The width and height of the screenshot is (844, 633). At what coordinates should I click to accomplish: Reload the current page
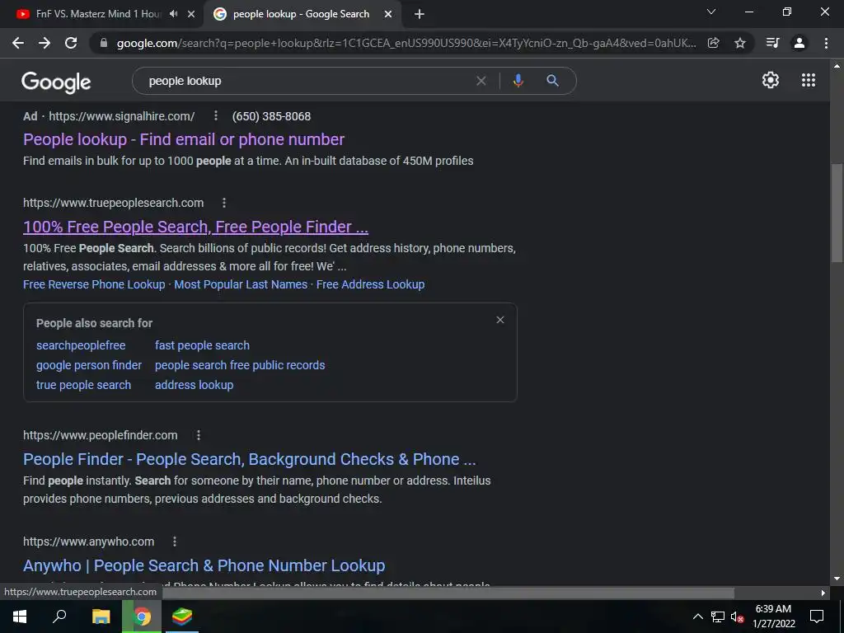[71, 43]
